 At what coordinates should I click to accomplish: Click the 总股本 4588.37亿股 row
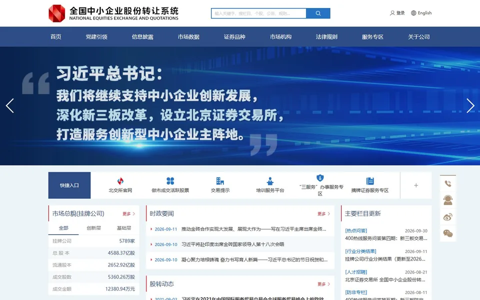pos(93,253)
